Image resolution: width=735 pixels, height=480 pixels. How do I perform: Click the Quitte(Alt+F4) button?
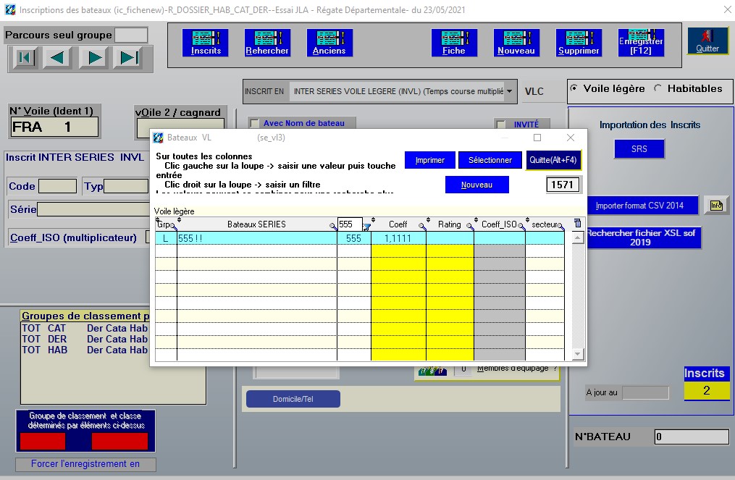click(x=553, y=160)
